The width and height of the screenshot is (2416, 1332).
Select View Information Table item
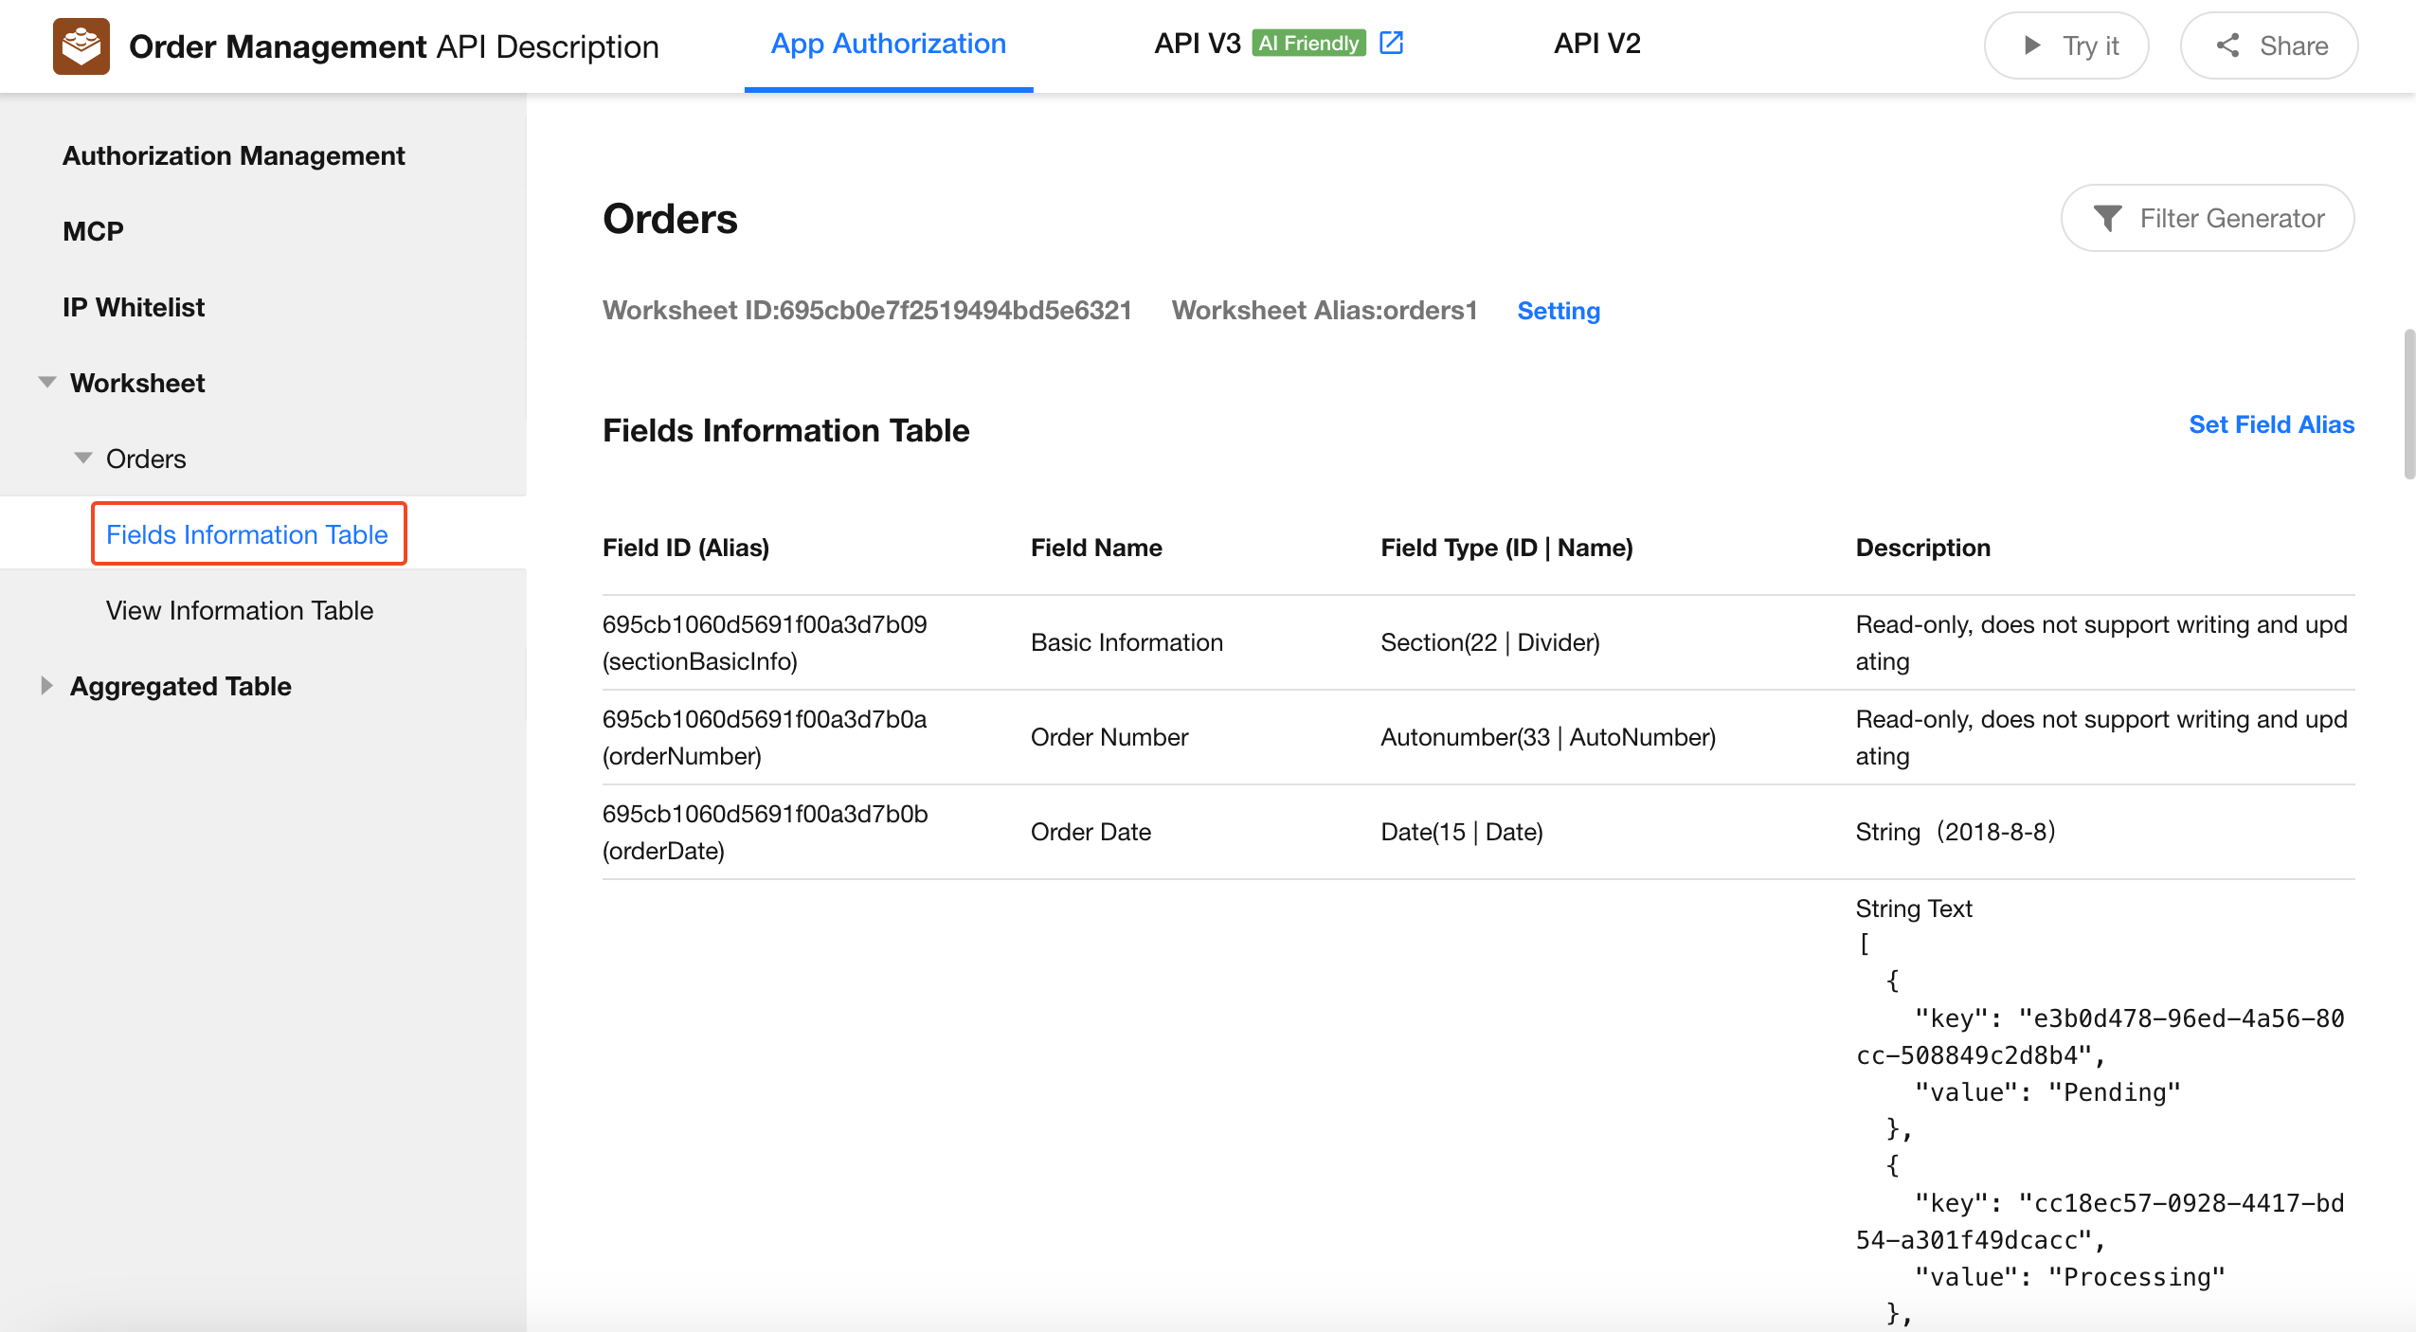tap(239, 610)
